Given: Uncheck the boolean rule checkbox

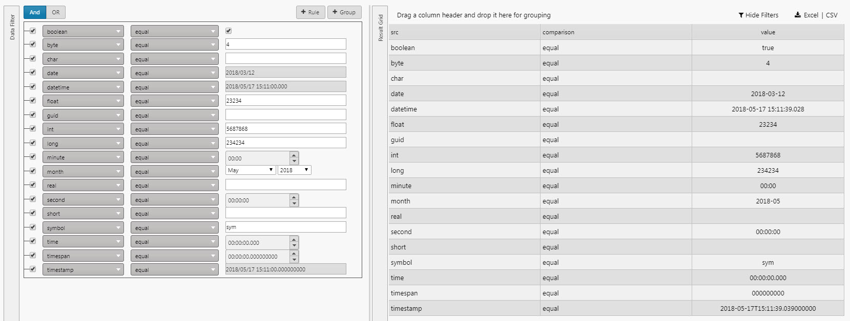Looking at the screenshot, I should tap(33, 31).
